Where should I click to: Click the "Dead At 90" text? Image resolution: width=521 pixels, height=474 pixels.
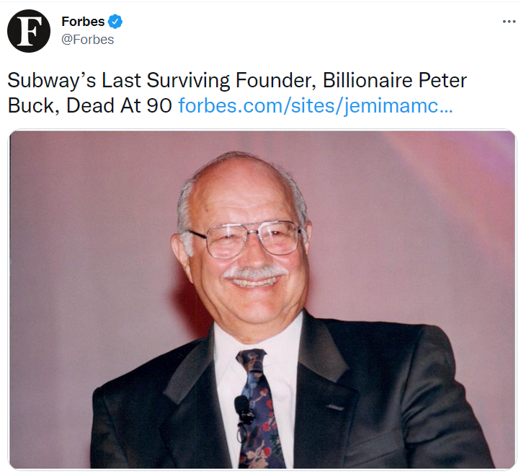pyautogui.click(x=119, y=105)
